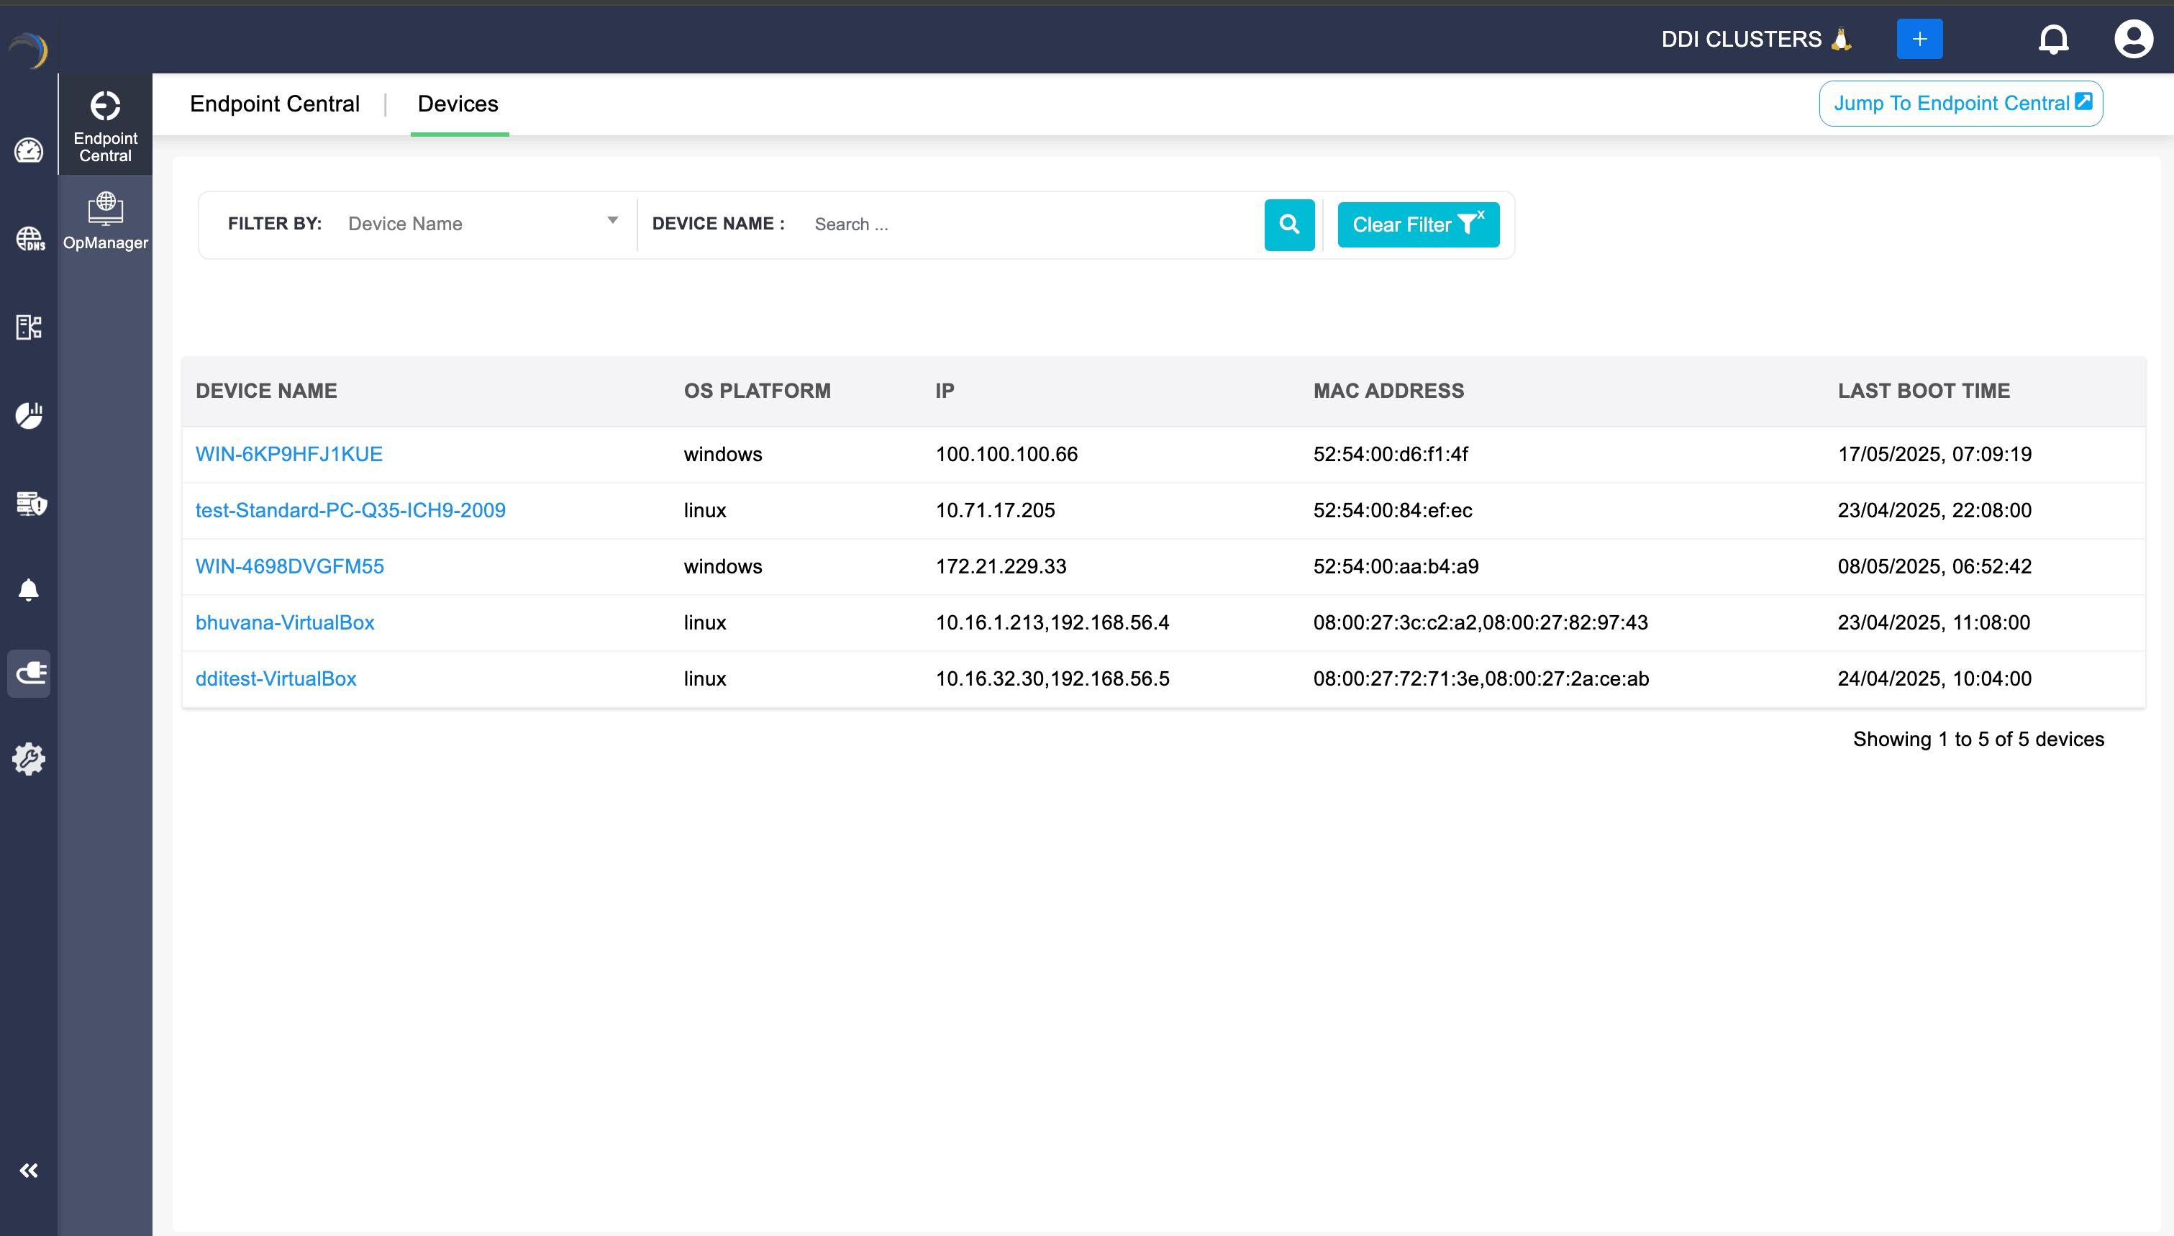Select Endpoint Central in the side panel
The width and height of the screenshot is (2174, 1236).
(105, 126)
